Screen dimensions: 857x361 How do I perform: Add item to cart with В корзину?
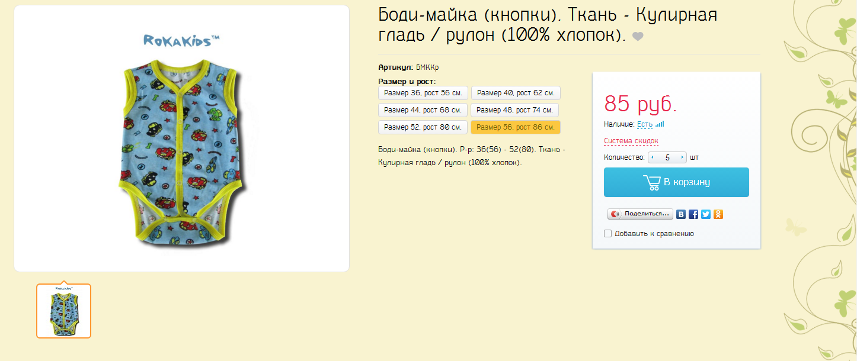[676, 182]
